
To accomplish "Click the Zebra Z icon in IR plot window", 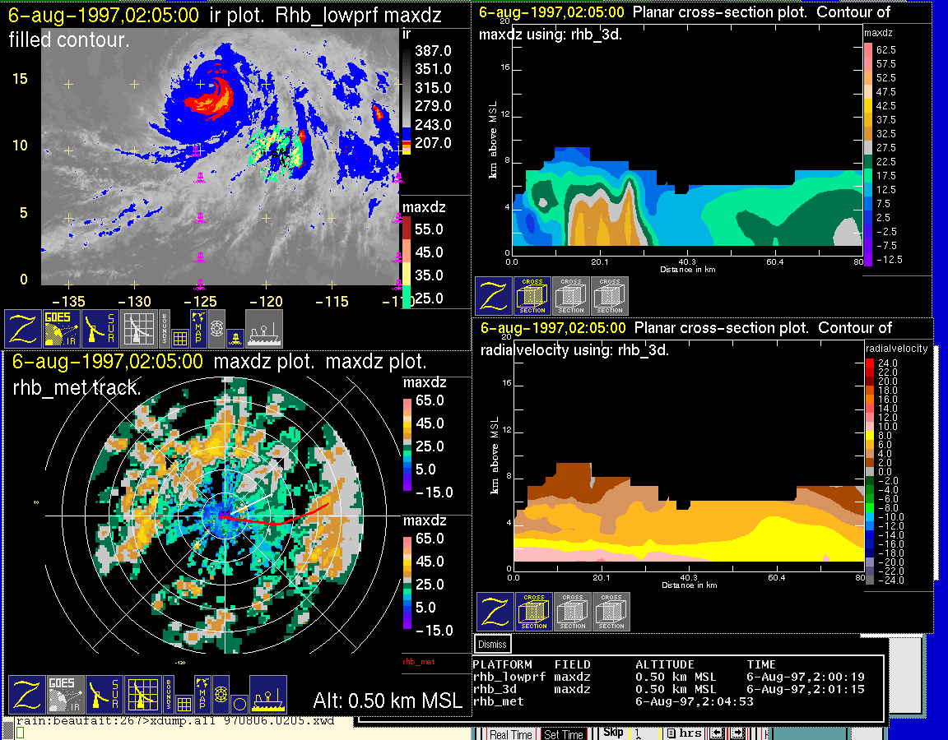I will point(23,328).
